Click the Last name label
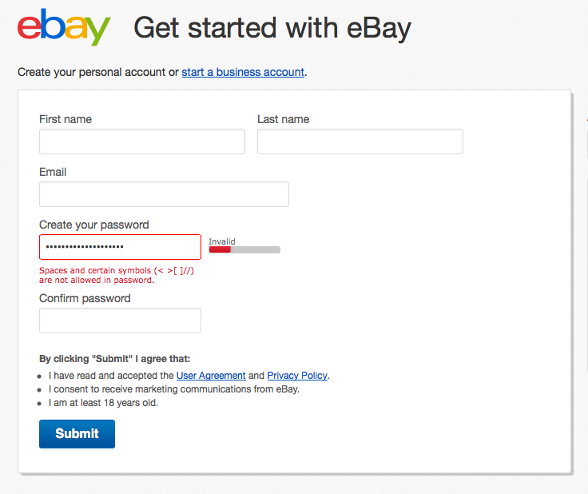The height and width of the screenshot is (494, 588). [283, 119]
